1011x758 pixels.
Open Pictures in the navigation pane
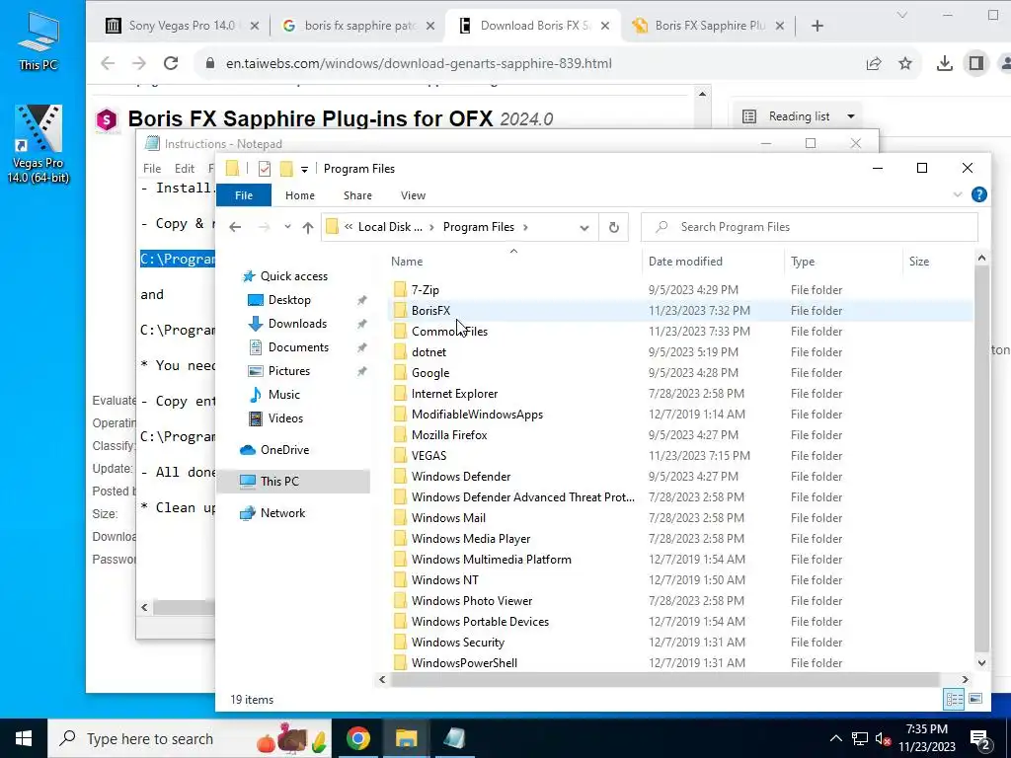pos(289,371)
